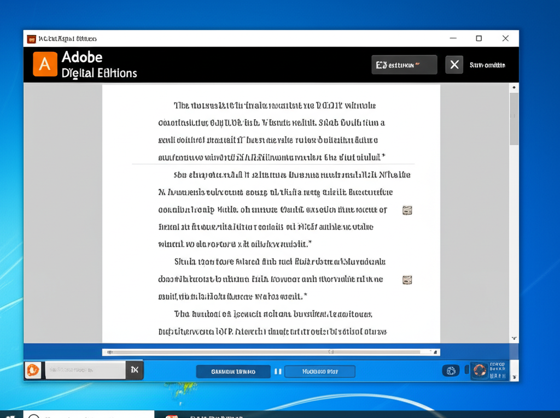Open settings using the gear icon in bottom bar
The width and height of the screenshot is (560, 418).
pyautogui.click(x=451, y=370)
